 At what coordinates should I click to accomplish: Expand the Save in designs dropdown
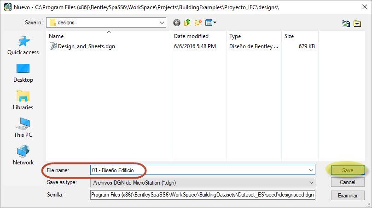pos(162,22)
